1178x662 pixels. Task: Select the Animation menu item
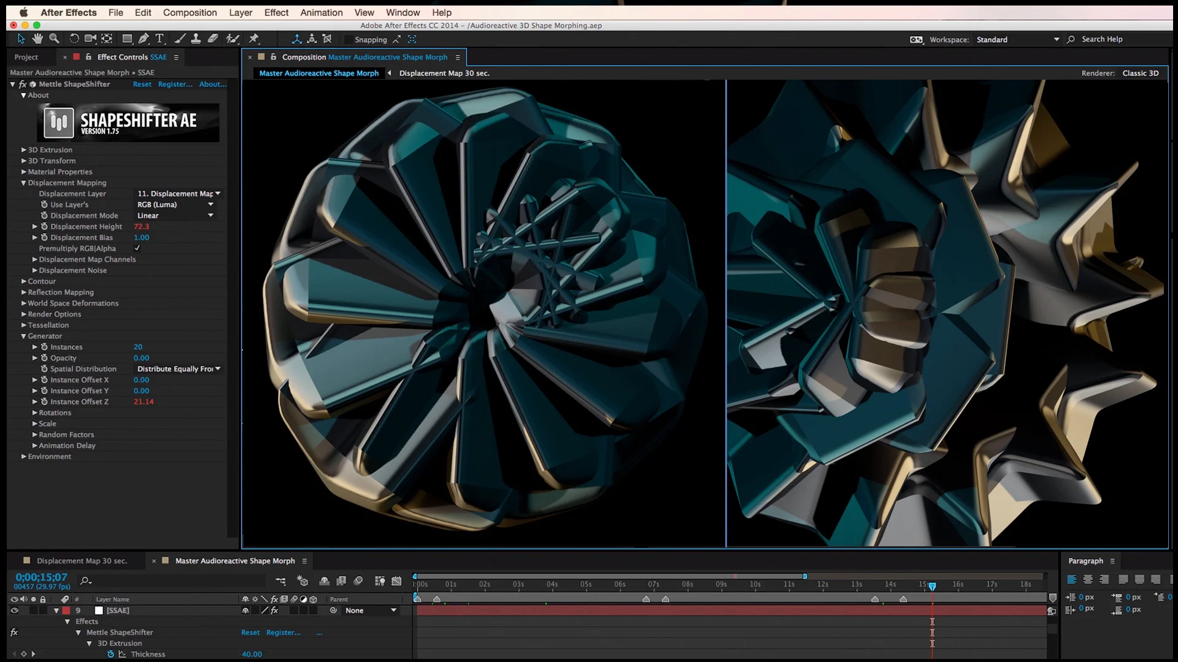(x=322, y=12)
